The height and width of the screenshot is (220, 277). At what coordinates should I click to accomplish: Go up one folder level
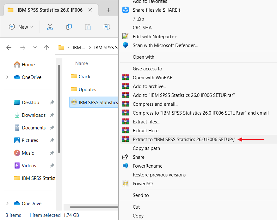46,48
